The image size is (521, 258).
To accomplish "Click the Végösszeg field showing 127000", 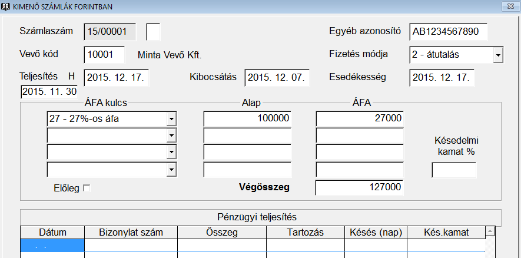I will pyautogui.click(x=360, y=188).
